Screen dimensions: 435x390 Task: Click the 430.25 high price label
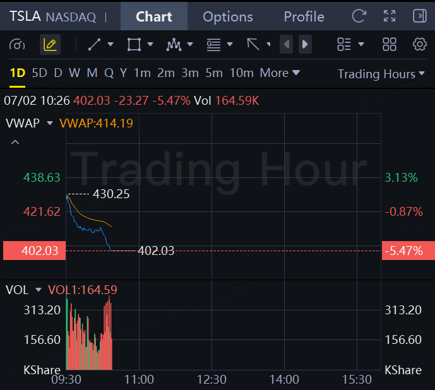coord(111,194)
